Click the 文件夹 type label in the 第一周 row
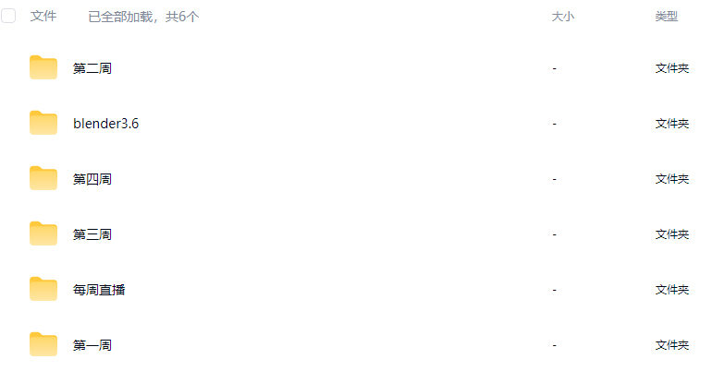The height and width of the screenshot is (371, 712). click(671, 345)
